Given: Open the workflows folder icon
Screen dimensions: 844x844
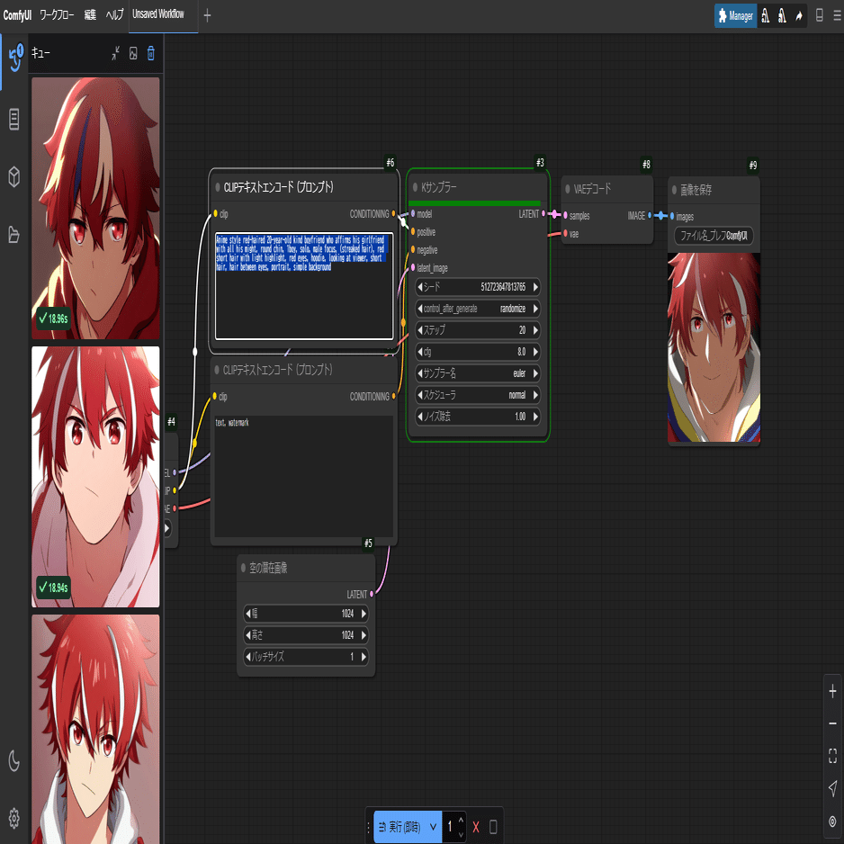Looking at the screenshot, I should 14,235.
